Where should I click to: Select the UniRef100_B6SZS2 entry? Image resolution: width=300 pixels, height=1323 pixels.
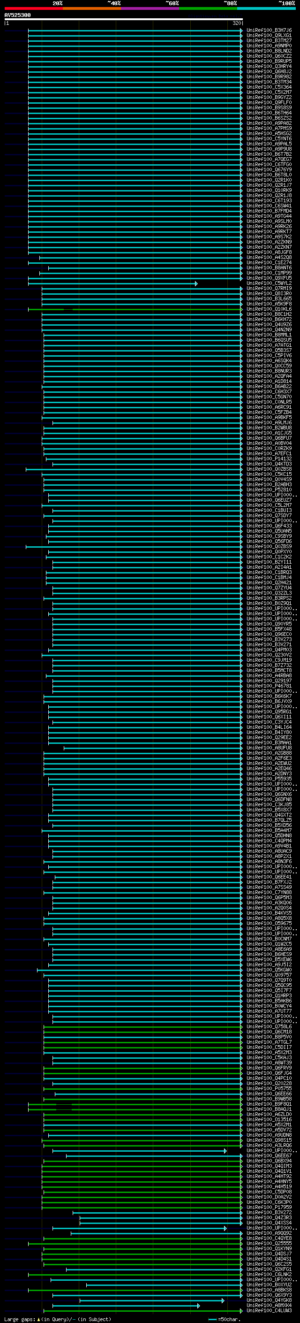(x=269, y=118)
